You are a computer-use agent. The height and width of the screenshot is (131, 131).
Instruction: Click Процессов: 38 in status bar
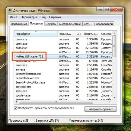[18, 120]
